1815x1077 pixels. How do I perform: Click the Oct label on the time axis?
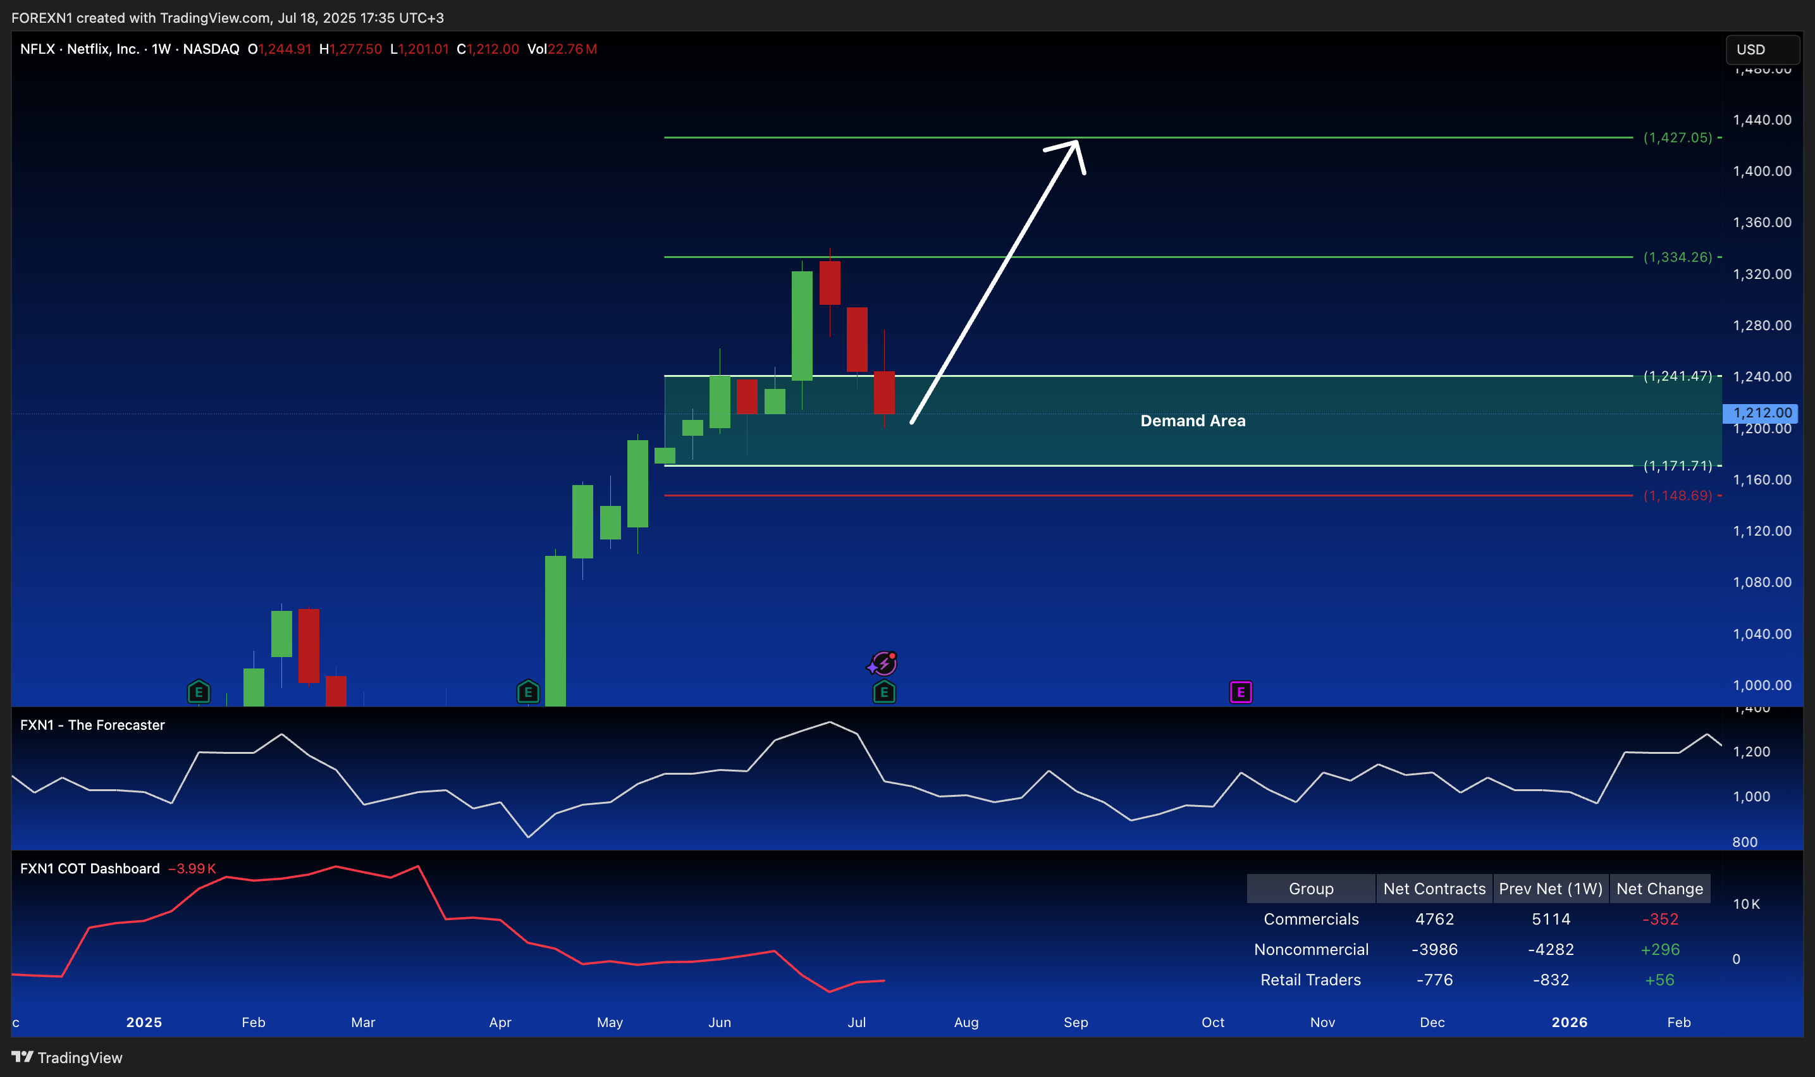coord(1213,1022)
